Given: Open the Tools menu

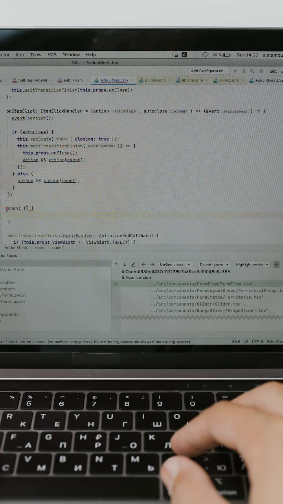Looking at the screenshot, I should pos(36,55).
